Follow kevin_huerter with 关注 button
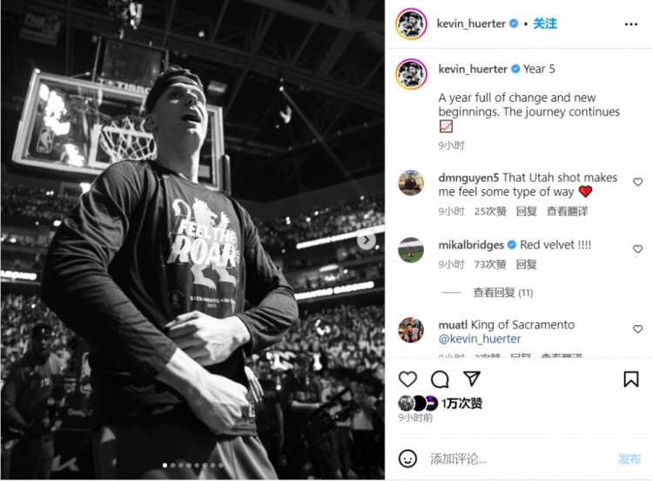This screenshot has height=481, width=653. point(545,24)
